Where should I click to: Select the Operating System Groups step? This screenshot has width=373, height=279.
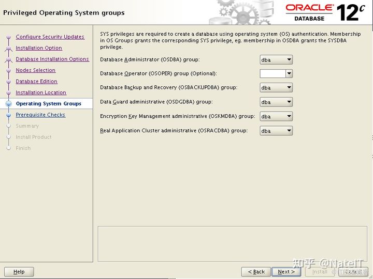[x=49, y=104]
